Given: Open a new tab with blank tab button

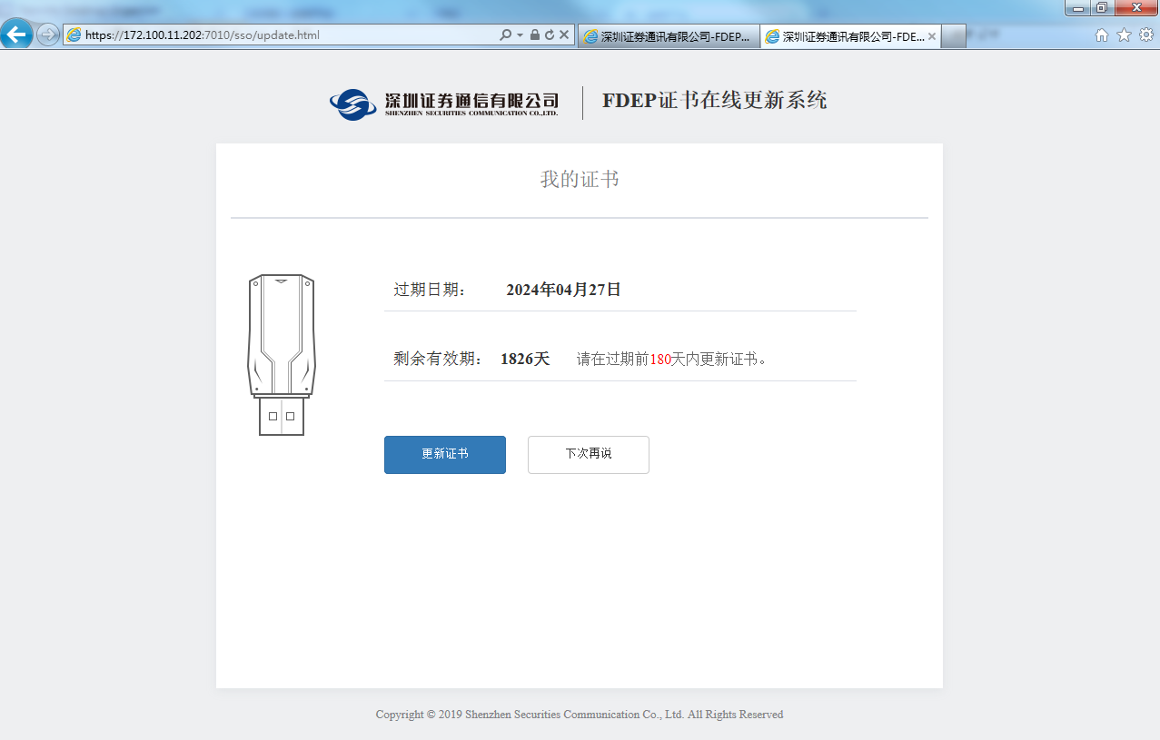Looking at the screenshot, I should click(x=954, y=36).
